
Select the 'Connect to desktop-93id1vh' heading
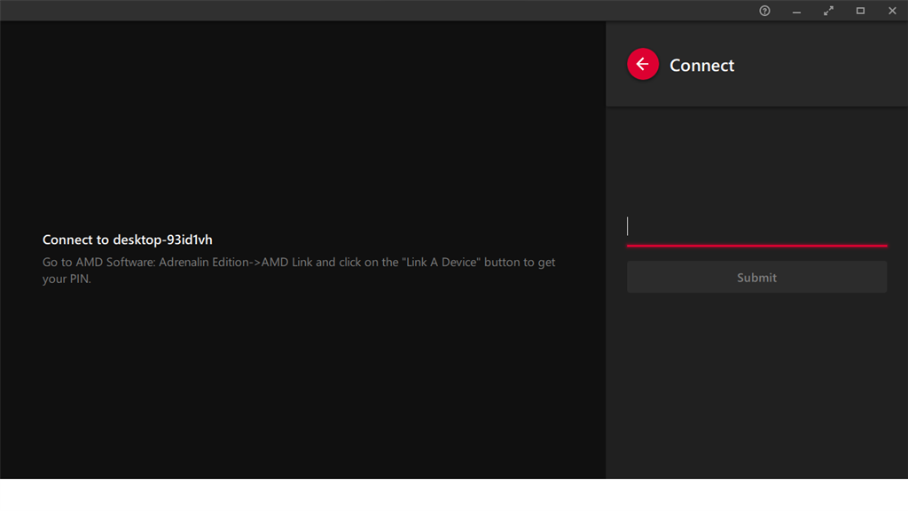coord(128,240)
